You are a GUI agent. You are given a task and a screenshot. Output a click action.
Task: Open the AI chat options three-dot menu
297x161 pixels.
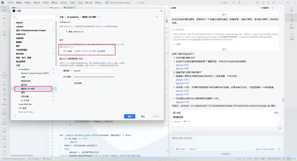277,8
